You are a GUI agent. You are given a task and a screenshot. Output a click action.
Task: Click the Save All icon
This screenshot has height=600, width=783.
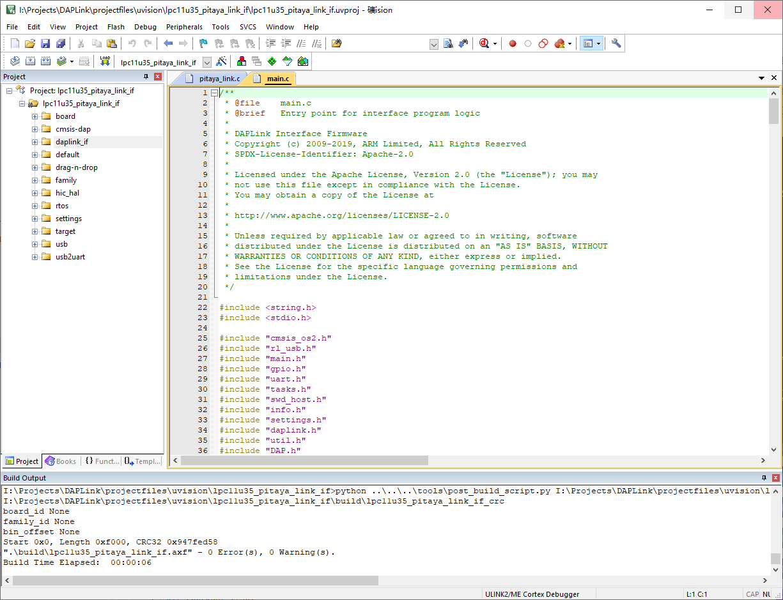click(x=61, y=43)
